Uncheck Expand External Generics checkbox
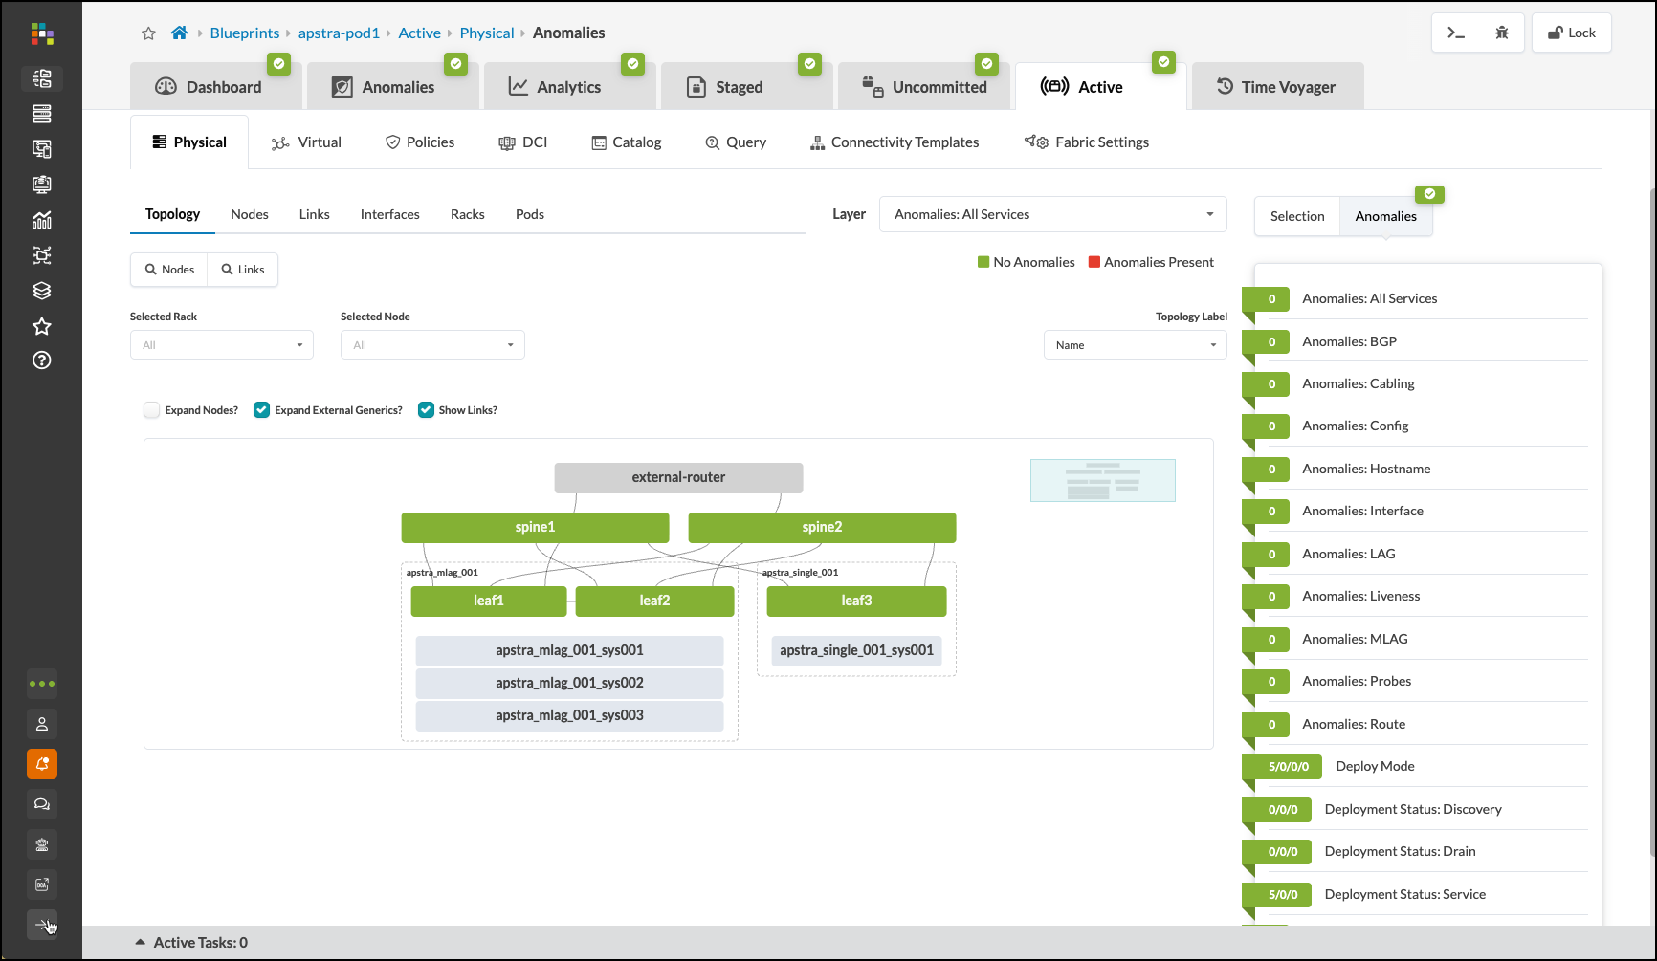Image resolution: width=1657 pixels, height=961 pixels. click(261, 410)
